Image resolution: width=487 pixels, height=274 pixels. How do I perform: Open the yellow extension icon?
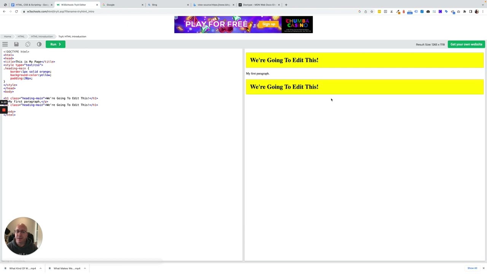pyautogui.click(x=379, y=11)
